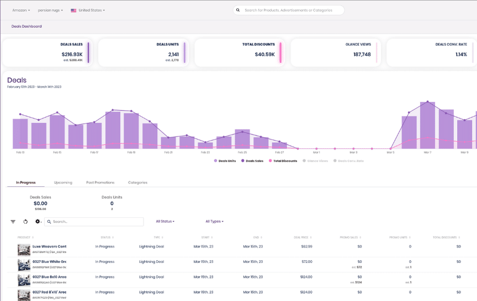The width and height of the screenshot is (477, 301).
Task: Open the gear settings icon in table toolbar
Action: coord(38,222)
